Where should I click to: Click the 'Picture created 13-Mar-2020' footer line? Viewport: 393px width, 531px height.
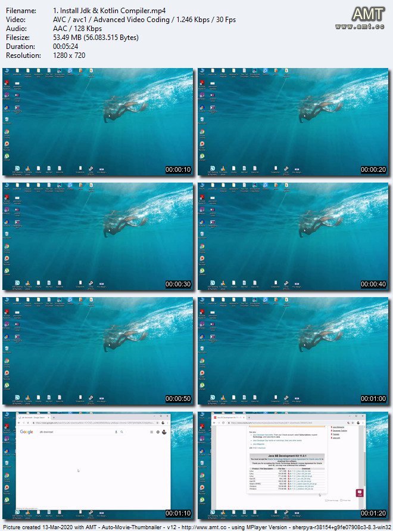click(196, 527)
